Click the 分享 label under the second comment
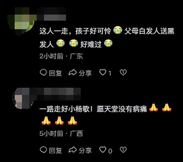The height and width of the screenshot is (162, 183). point(85,150)
